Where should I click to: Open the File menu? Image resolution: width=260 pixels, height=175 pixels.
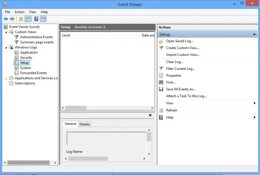(x=7, y=12)
